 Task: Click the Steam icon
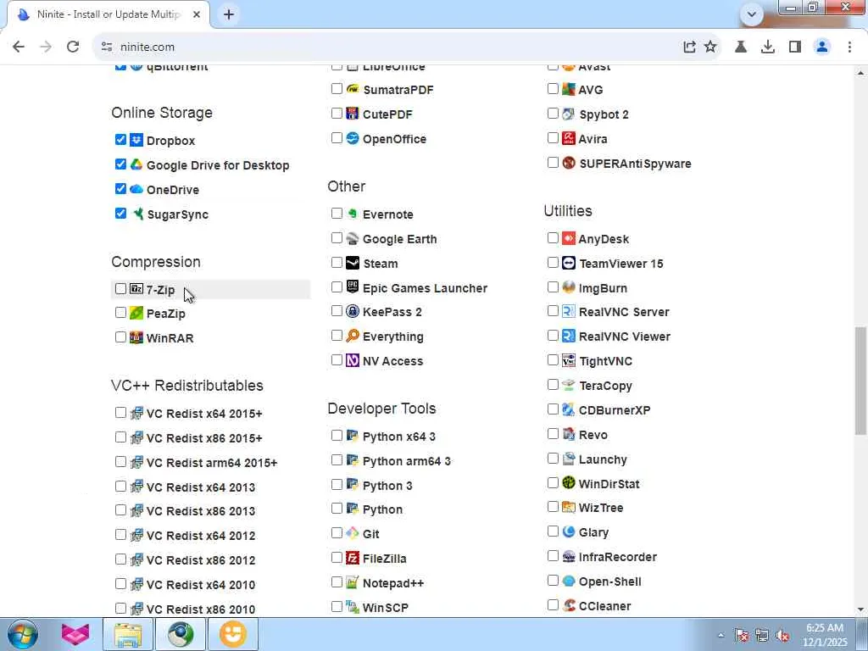[x=353, y=263]
